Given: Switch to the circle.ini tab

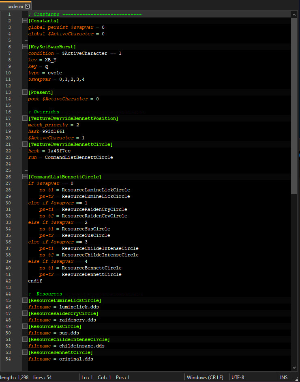Looking at the screenshot, I should click(15, 7).
